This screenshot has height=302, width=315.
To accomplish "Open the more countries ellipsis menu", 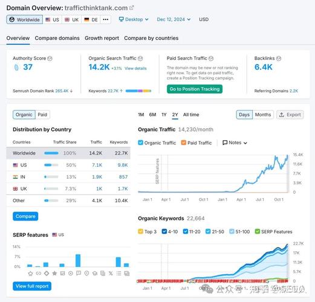I will [106, 19].
